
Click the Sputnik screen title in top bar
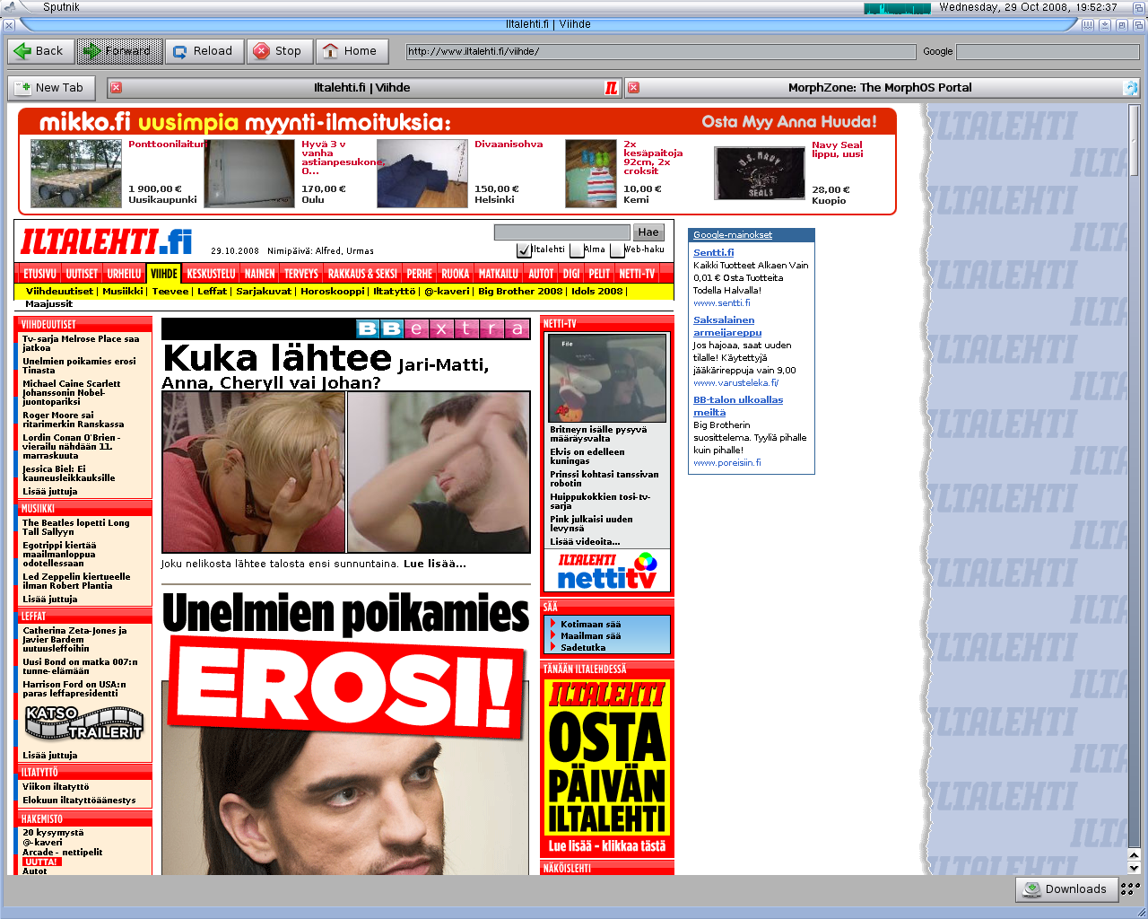pos(61,6)
